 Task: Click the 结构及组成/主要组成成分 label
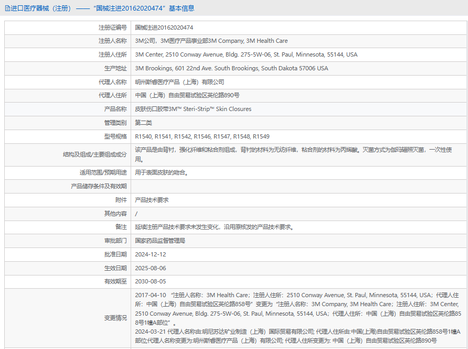click(95, 154)
